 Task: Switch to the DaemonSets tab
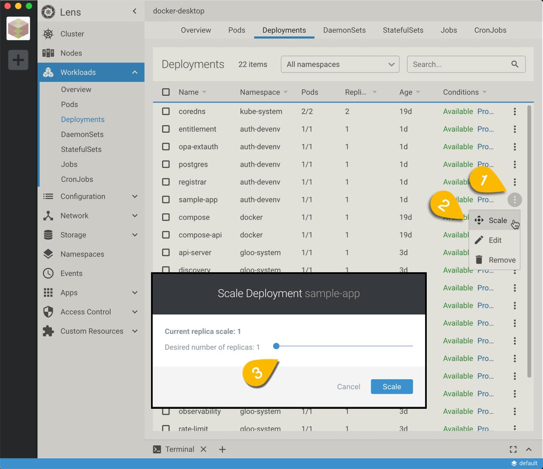coord(344,30)
